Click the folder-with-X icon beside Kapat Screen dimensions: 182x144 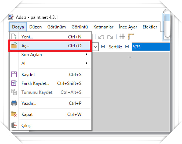click(x=14, y=114)
